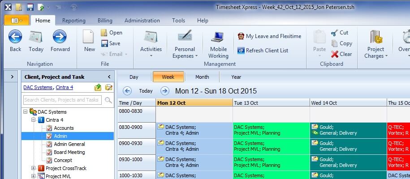Screen dimensions: 410x179
Task: Click the Back navigation arrow icon
Action: pyautogui.click(x=15, y=37)
